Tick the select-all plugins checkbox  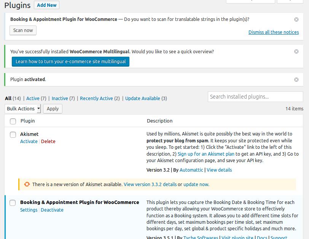tap(13, 121)
